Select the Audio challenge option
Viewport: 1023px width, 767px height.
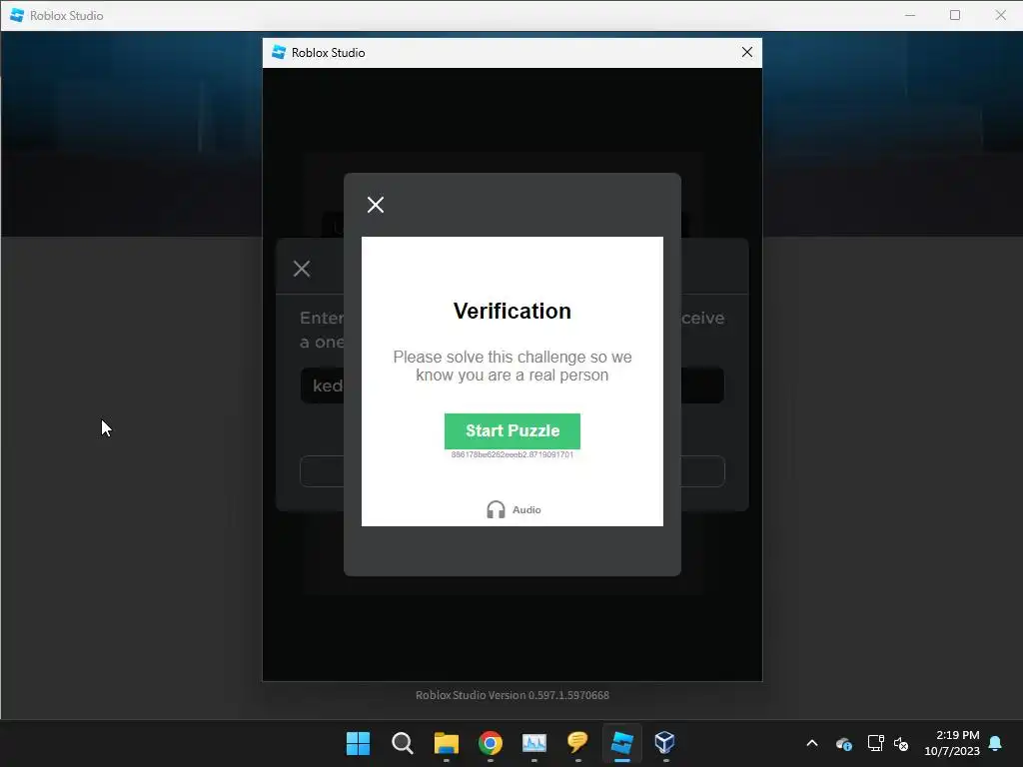point(514,509)
